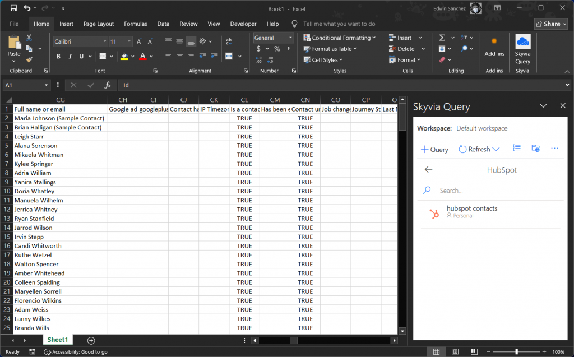The height and width of the screenshot is (357, 574).
Task: Click the Merge & Center icon
Action: 229,56
